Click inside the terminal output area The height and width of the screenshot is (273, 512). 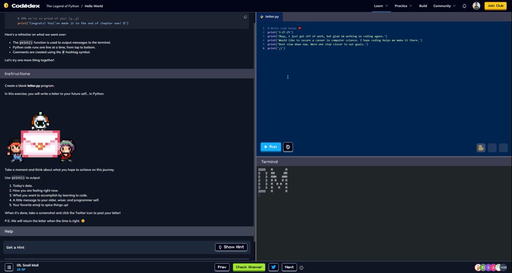point(384,213)
